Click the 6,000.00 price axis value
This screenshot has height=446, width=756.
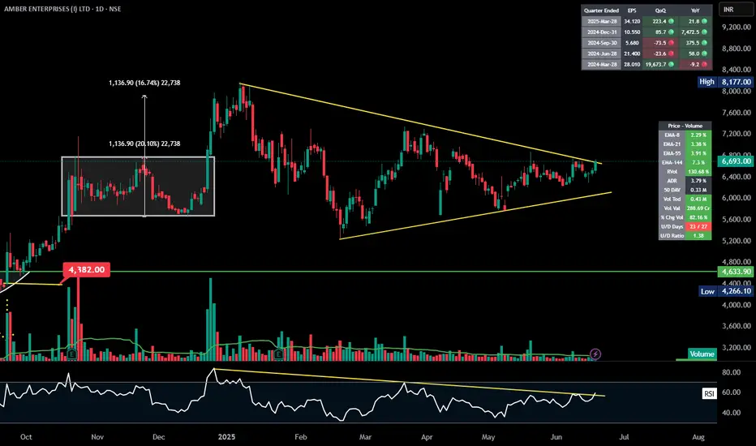(737, 198)
